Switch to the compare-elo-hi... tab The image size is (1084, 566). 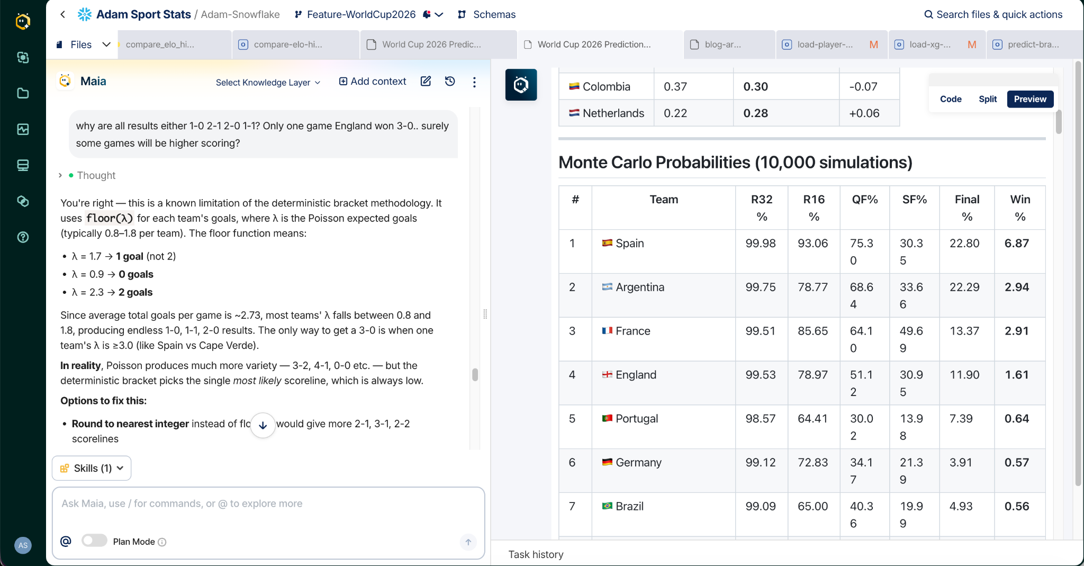point(295,44)
